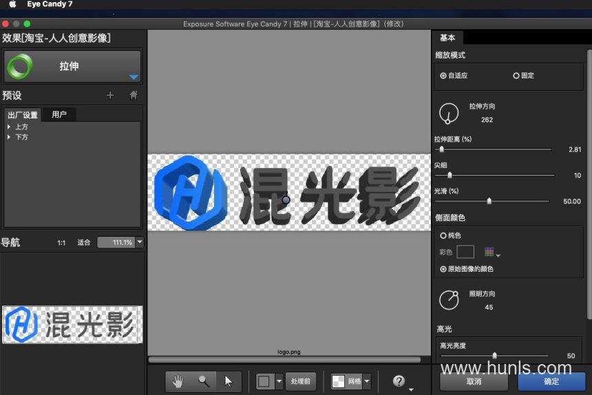Viewport: 592px width, 395px height.
Task: Click the 拉伸方向 value 262
Action: point(487,120)
